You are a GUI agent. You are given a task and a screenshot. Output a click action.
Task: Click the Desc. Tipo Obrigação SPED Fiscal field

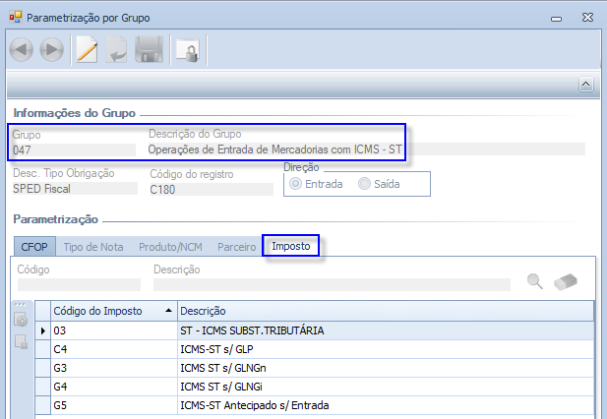tap(75, 189)
